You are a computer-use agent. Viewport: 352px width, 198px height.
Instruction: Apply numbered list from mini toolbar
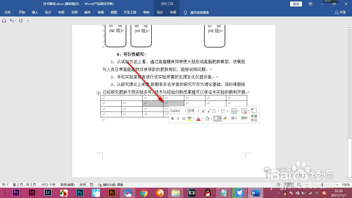223,111
